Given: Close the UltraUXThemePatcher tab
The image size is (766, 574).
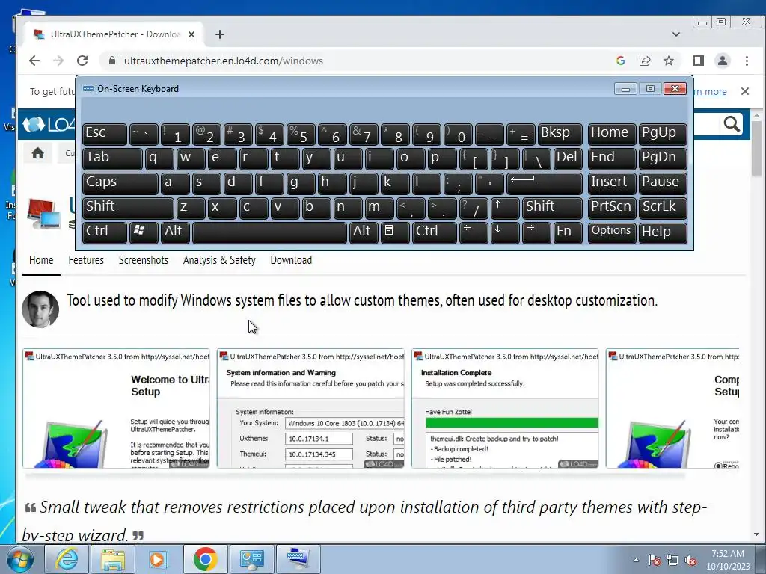Looking at the screenshot, I should [x=191, y=34].
